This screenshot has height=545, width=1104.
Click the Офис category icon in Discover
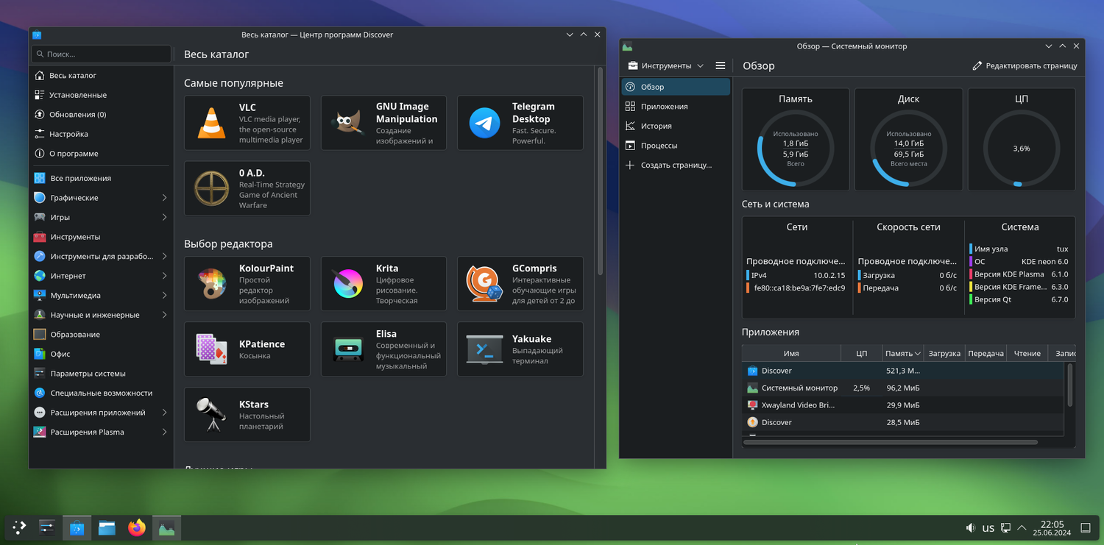coord(40,354)
